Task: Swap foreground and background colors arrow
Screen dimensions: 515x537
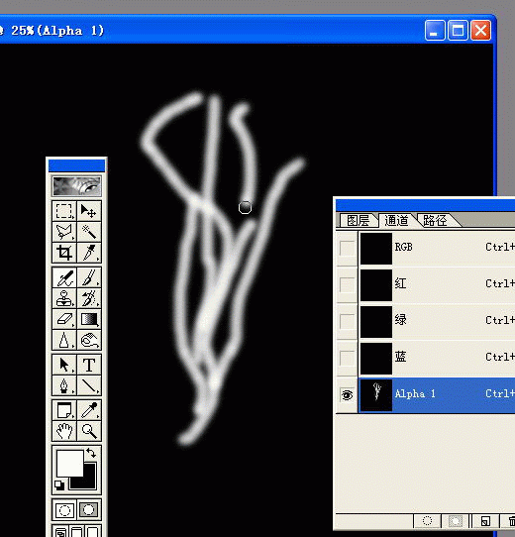Action: pyautogui.click(x=91, y=453)
